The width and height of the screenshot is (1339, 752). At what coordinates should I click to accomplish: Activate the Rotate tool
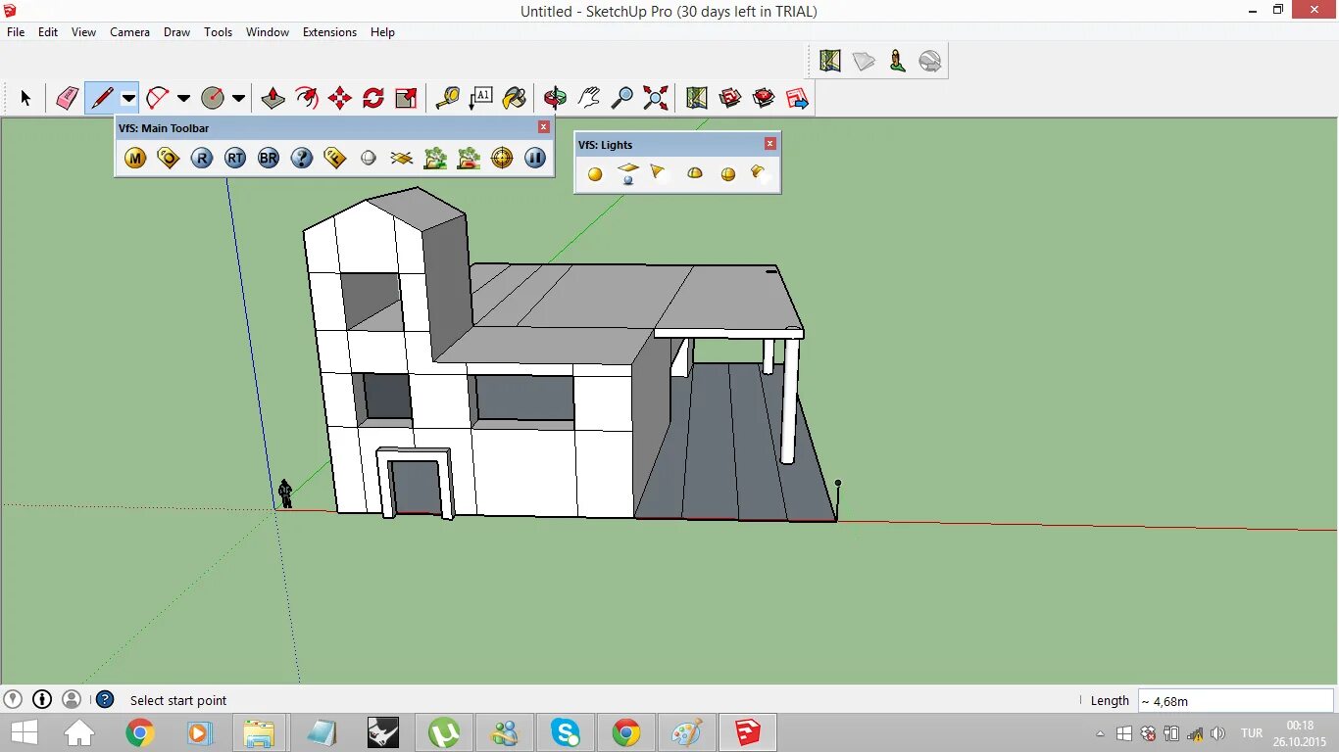point(373,98)
